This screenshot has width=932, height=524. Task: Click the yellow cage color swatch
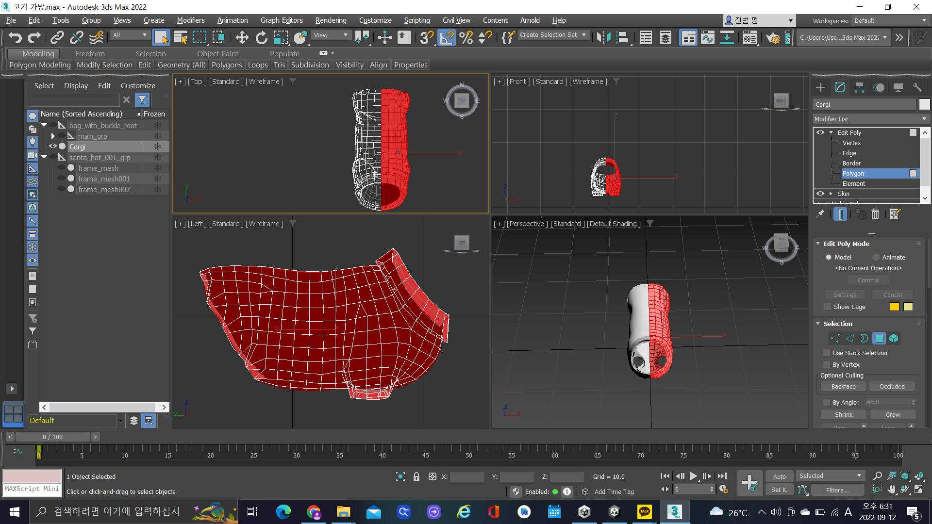894,307
